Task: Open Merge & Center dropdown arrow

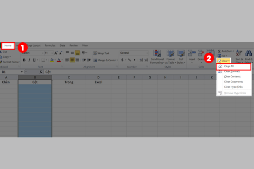Action: (117, 60)
